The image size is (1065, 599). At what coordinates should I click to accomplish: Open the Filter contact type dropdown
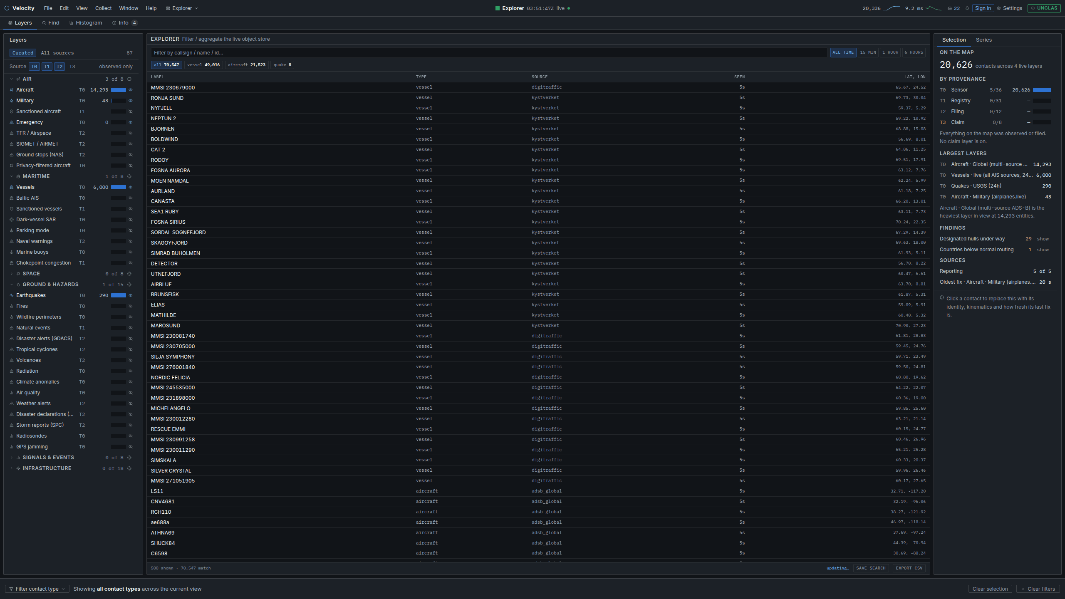pyautogui.click(x=37, y=589)
